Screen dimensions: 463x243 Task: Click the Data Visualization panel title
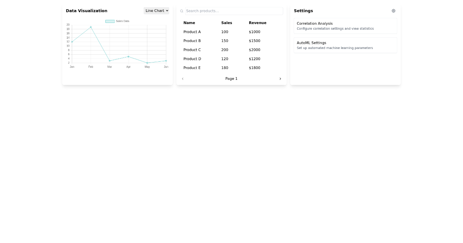coord(86,10)
